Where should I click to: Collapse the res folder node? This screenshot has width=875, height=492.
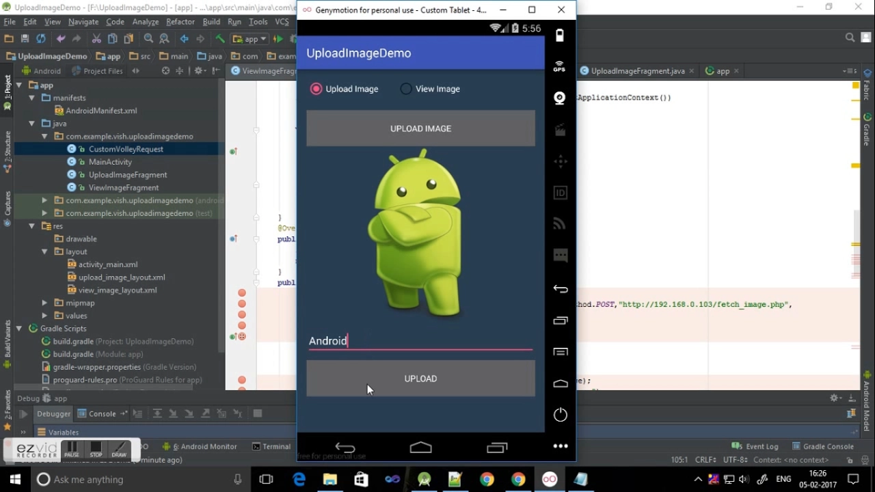[31, 226]
